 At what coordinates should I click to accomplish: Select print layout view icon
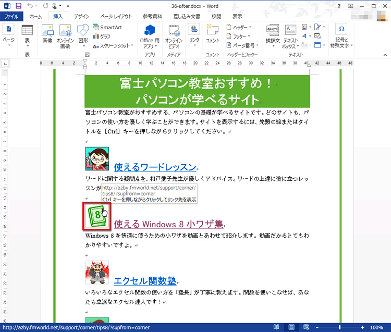291,327
